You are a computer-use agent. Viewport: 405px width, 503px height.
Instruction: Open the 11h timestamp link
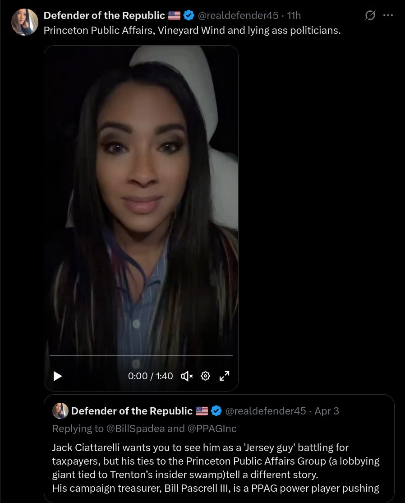(x=294, y=15)
